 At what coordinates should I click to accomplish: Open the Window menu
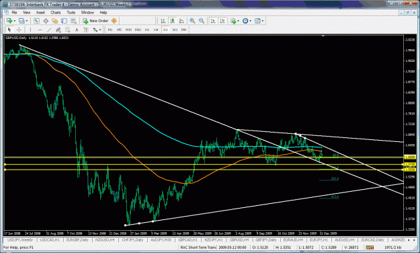pyautogui.click(x=87, y=13)
